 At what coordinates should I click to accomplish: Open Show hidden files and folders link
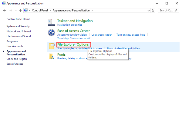(x=123, y=48)
